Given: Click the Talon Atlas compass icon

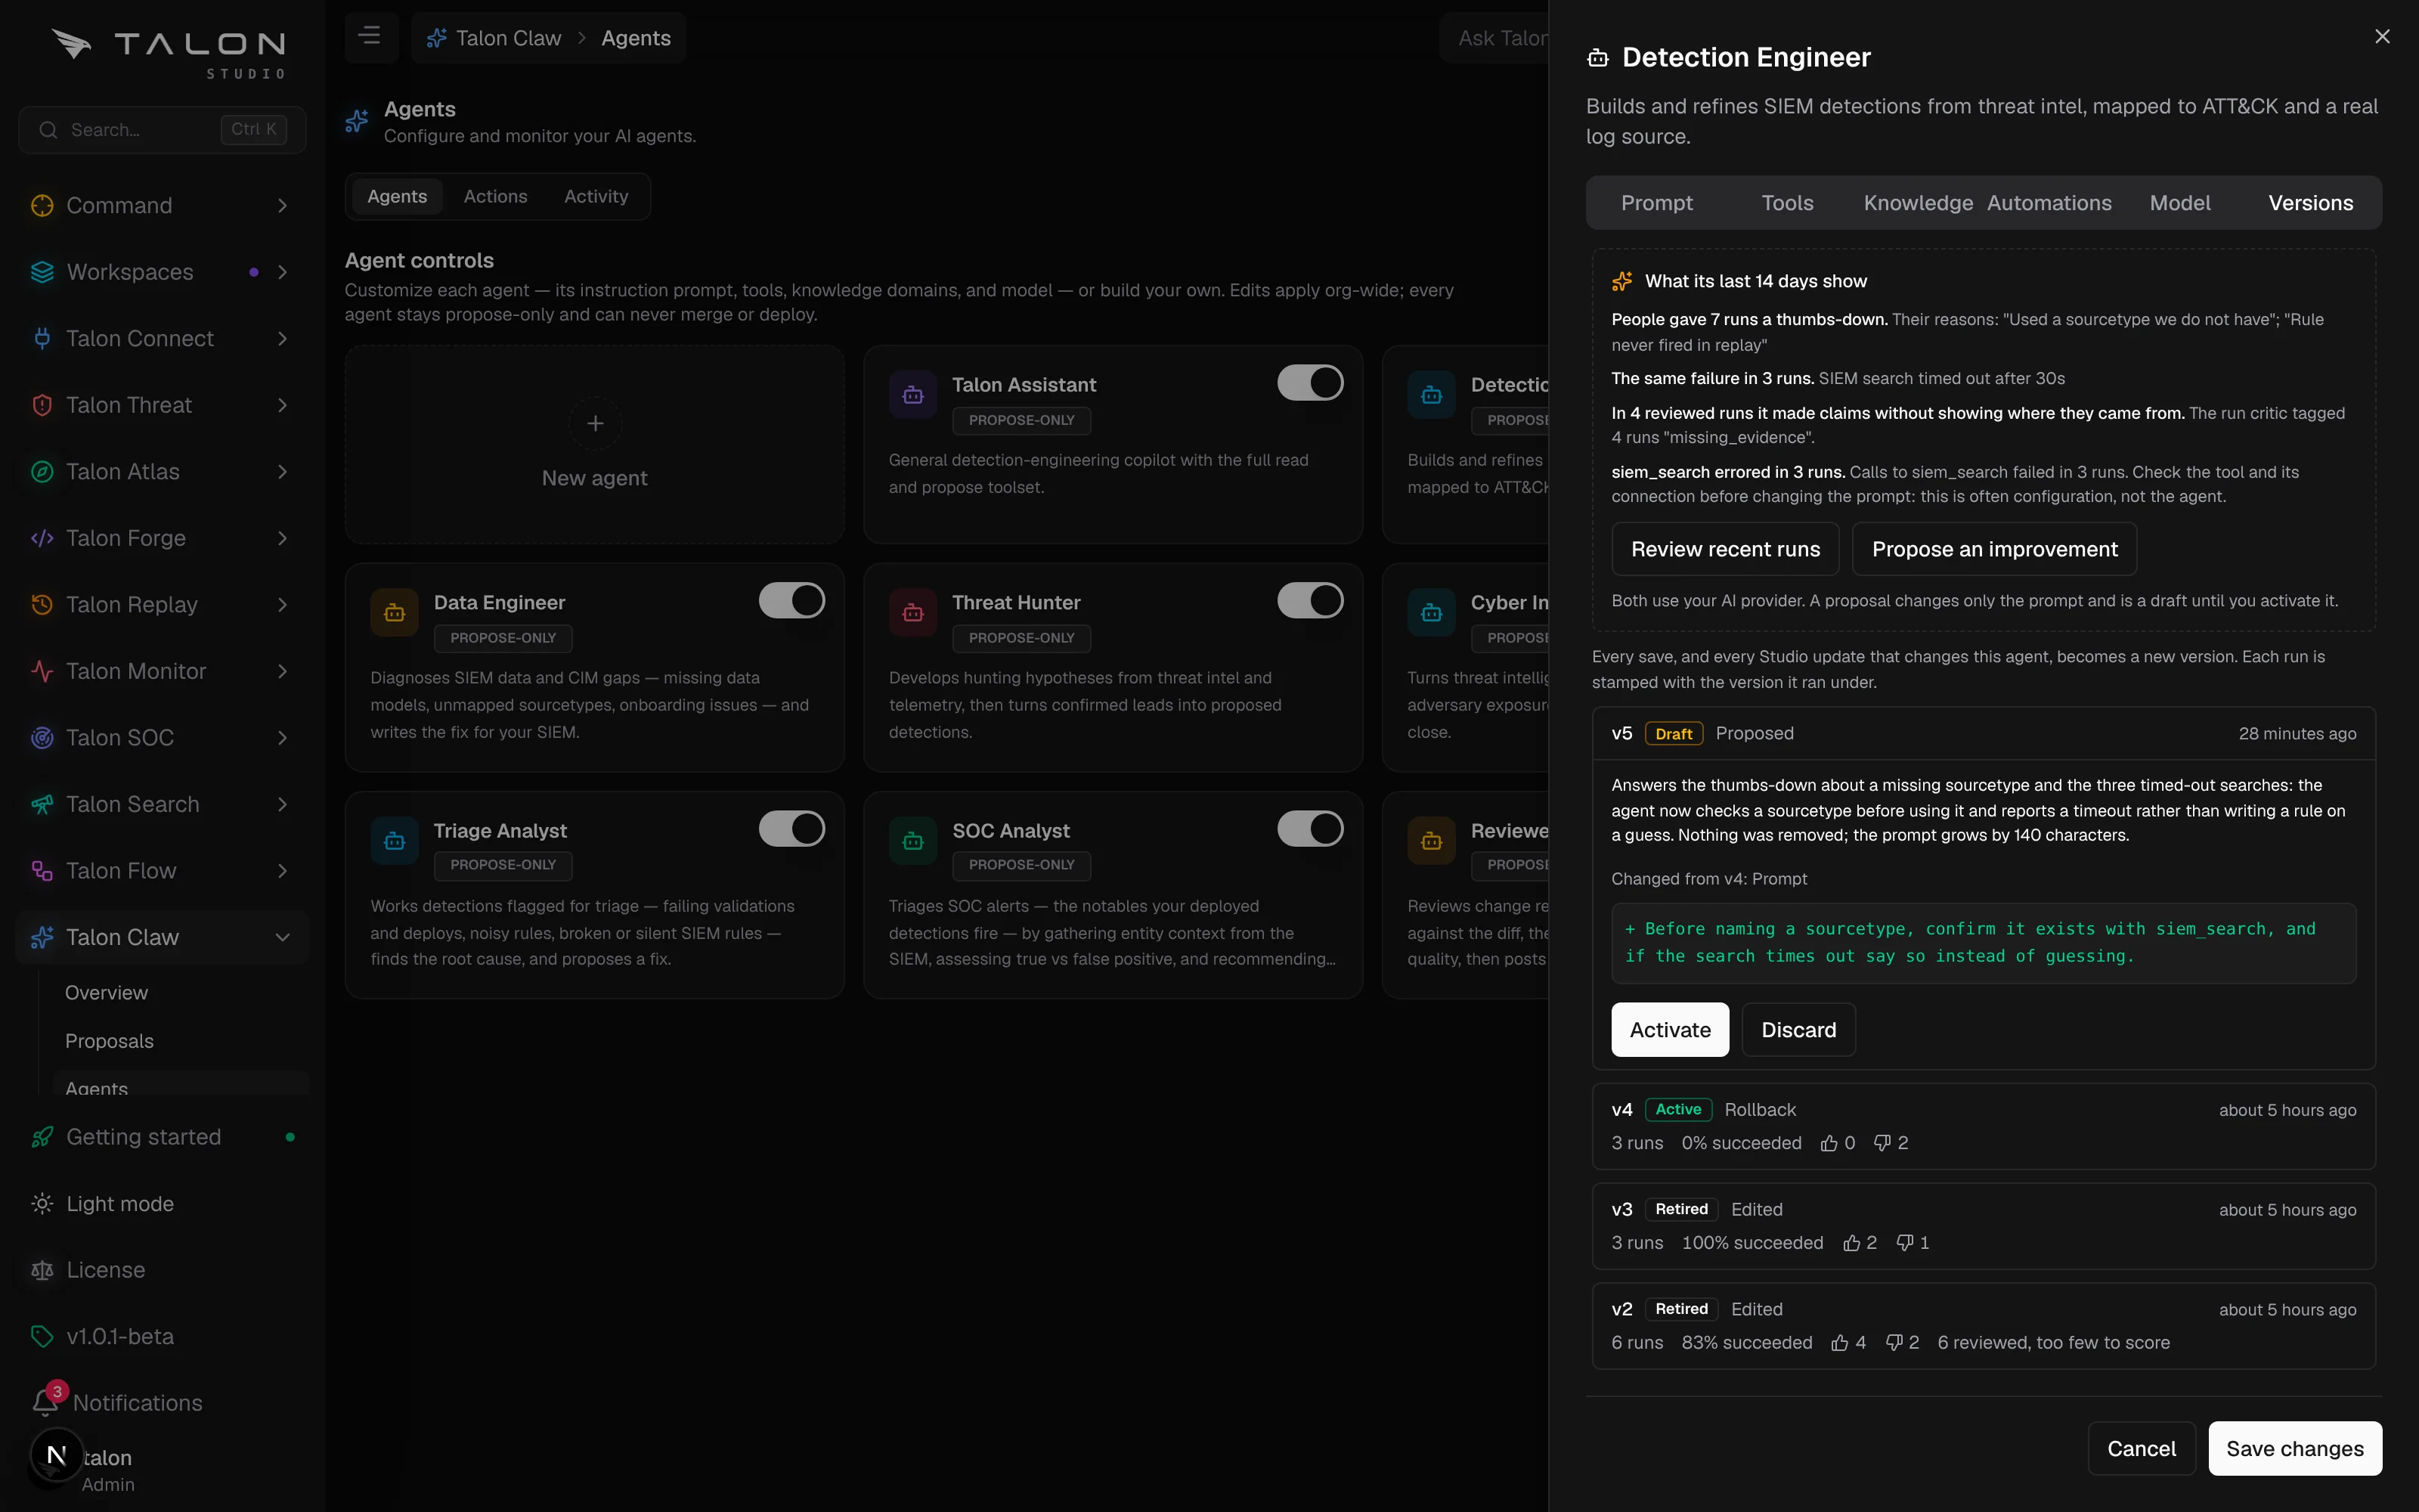Looking at the screenshot, I should tap(42, 471).
